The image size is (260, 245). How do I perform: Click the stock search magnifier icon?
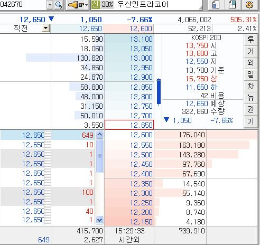[x=59, y=5]
